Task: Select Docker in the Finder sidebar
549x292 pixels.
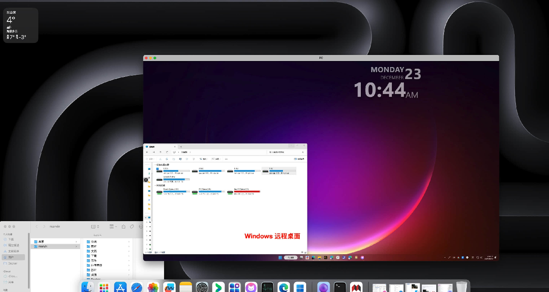Action: (14, 263)
